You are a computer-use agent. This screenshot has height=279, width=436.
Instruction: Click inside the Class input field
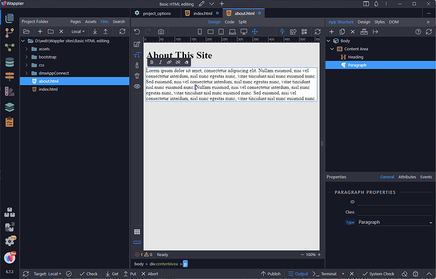(x=394, y=212)
